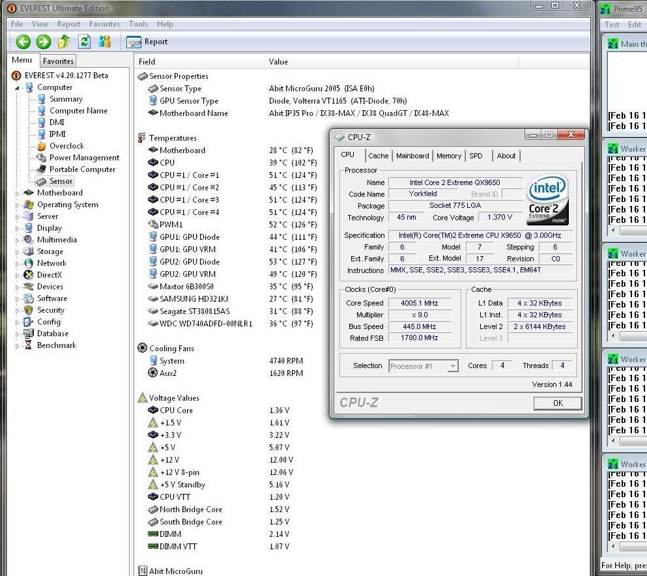The width and height of the screenshot is (647, 576).
Task: Click the green Forward arrow toolbar icon
Action: point(44,42)
